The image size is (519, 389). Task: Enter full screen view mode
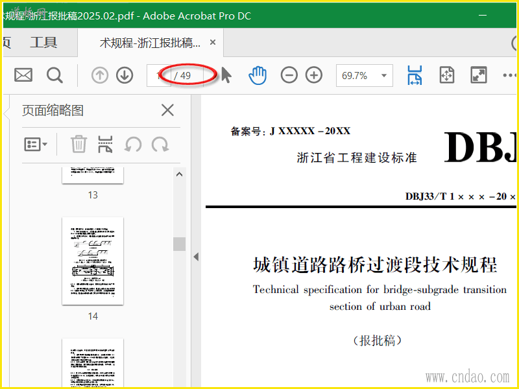479,75
